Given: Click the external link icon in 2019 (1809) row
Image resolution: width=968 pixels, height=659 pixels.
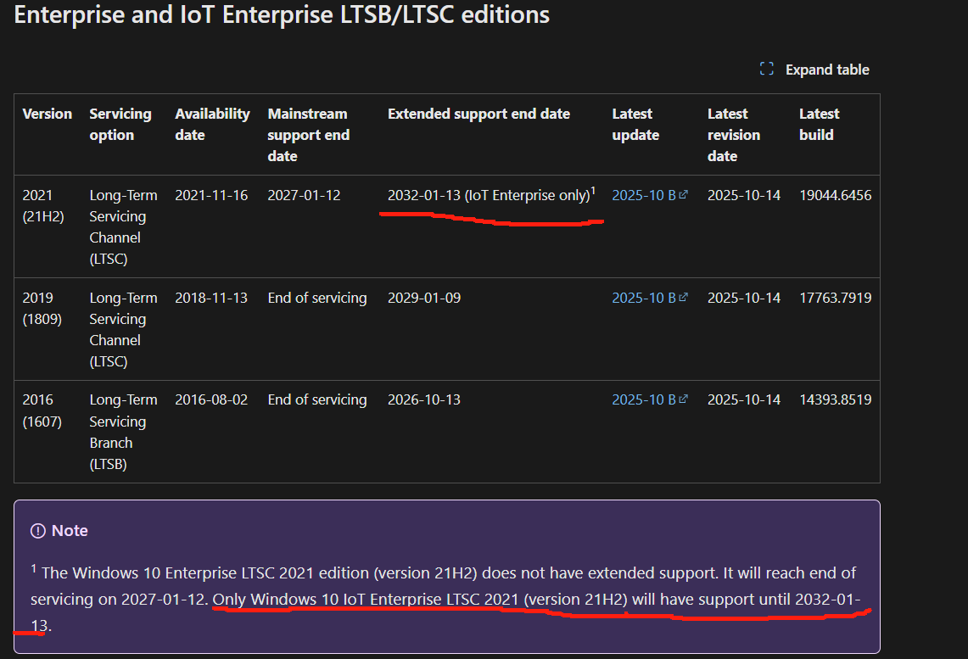Looking at the screenshot, I should 684,297.
